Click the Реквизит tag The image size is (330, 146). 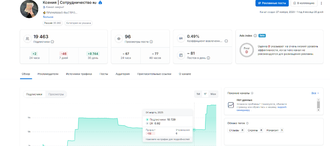(x=274, y=130)
